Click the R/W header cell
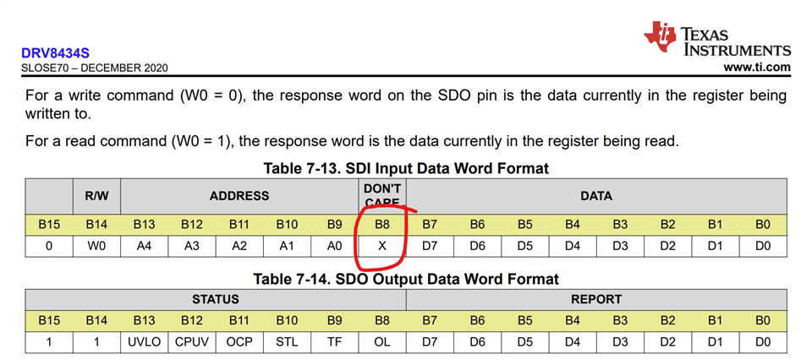This screenshot has width=812, height=360. pyautogui.click(x=96, y=196)
